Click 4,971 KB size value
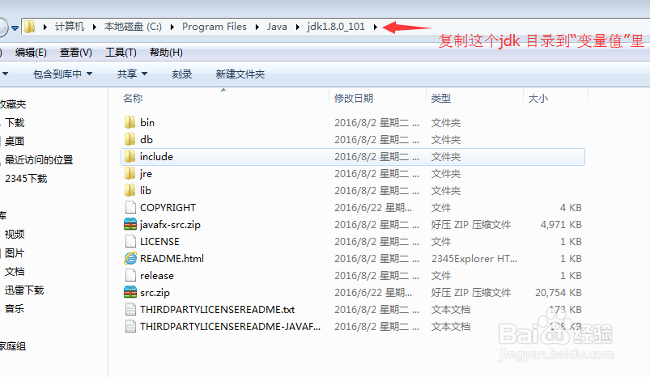This screenshot has width=650, height=377. pyautogui.click(x=561, y=225)
